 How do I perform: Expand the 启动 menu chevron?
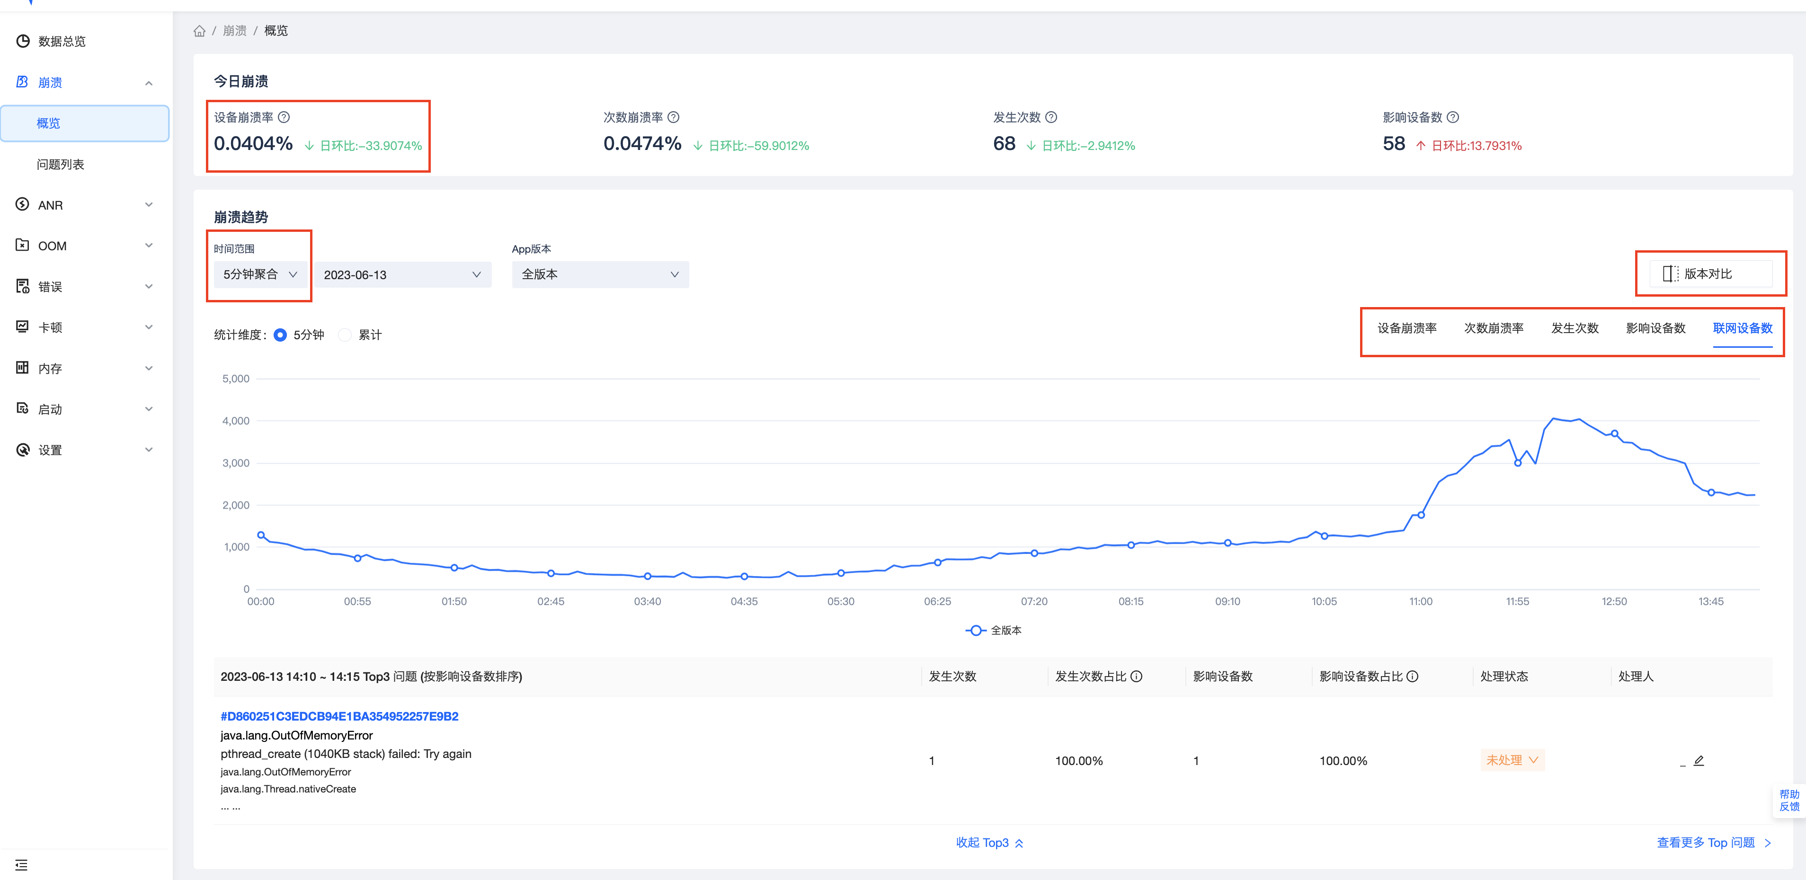pyautogui.click(x=149, y=408)
